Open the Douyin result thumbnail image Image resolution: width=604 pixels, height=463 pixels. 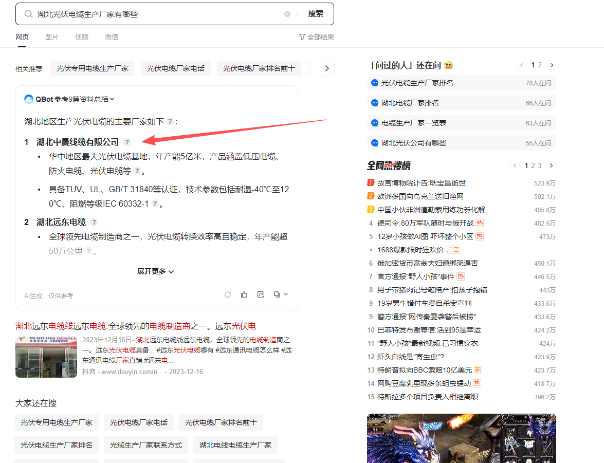pos(46,357)
